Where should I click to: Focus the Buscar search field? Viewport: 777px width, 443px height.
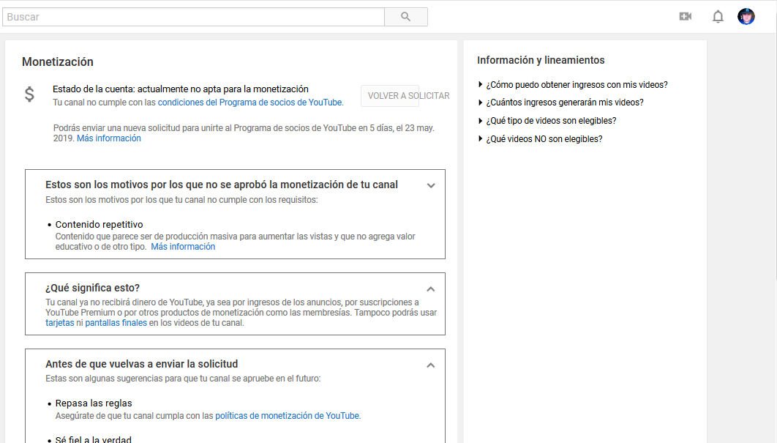point(193,17)
